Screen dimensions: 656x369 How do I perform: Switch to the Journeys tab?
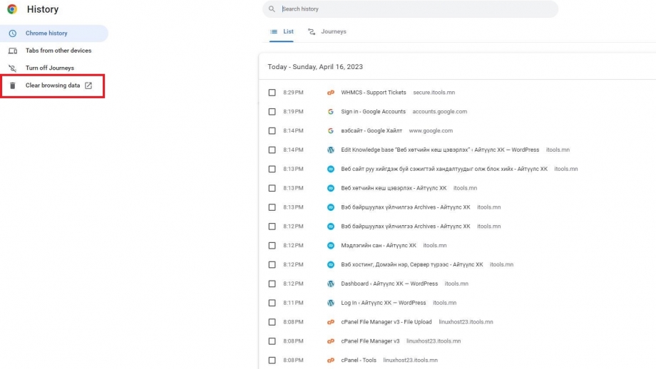tap(327, 32)
